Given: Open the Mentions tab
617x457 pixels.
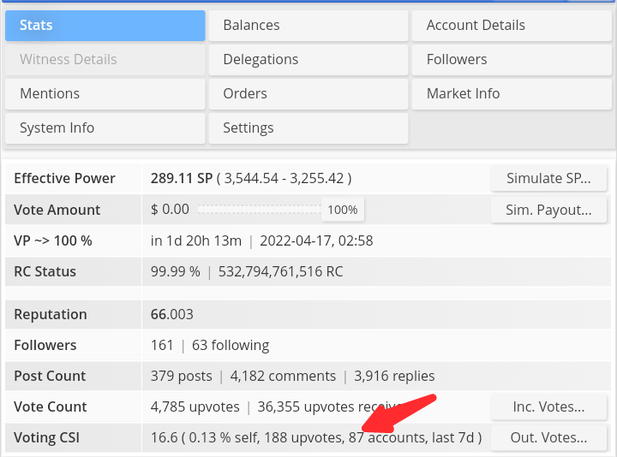Looking at the screenshot, I should point(105,94).
